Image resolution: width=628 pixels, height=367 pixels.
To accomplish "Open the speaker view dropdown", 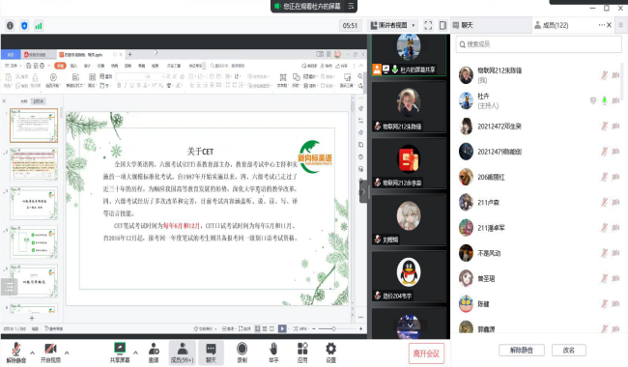I will pyautogui.click(x=392, y=25).
